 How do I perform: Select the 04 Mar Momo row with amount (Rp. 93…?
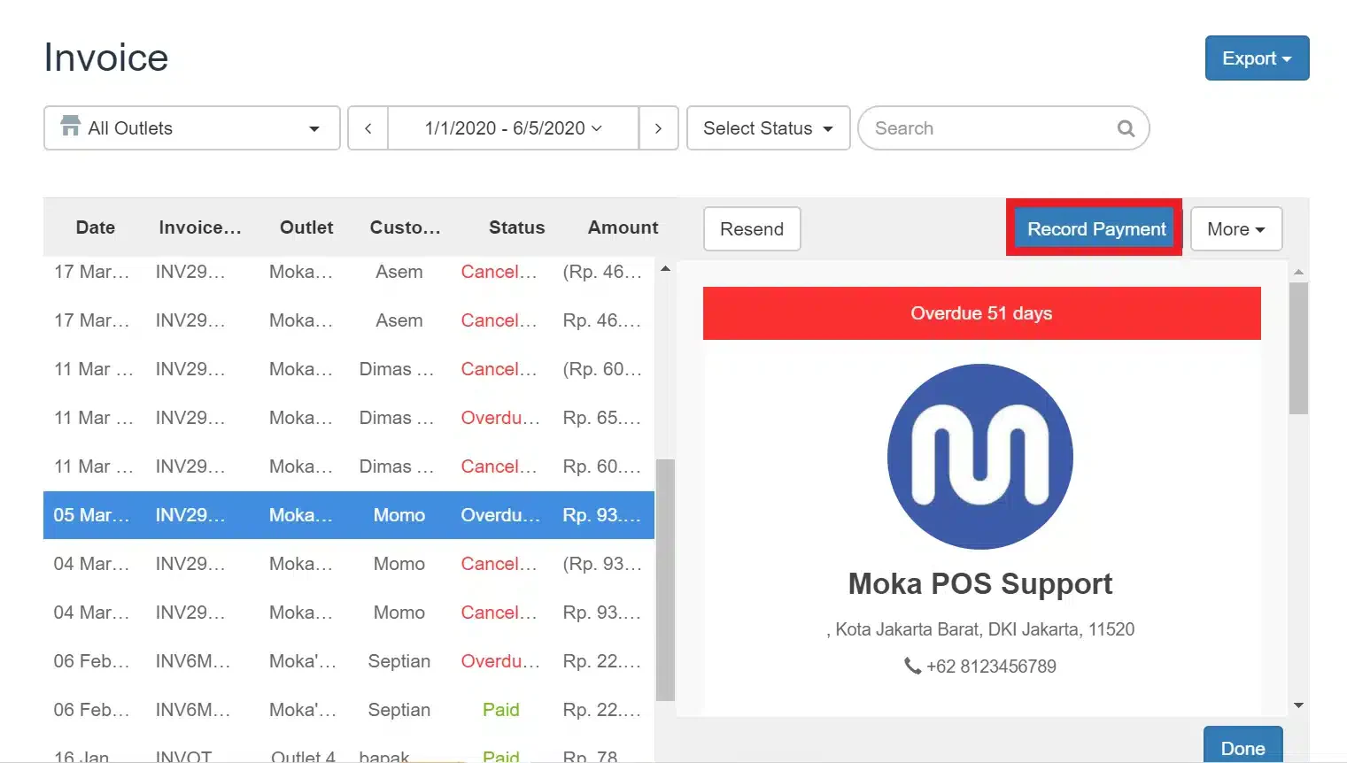coord(349,564)
